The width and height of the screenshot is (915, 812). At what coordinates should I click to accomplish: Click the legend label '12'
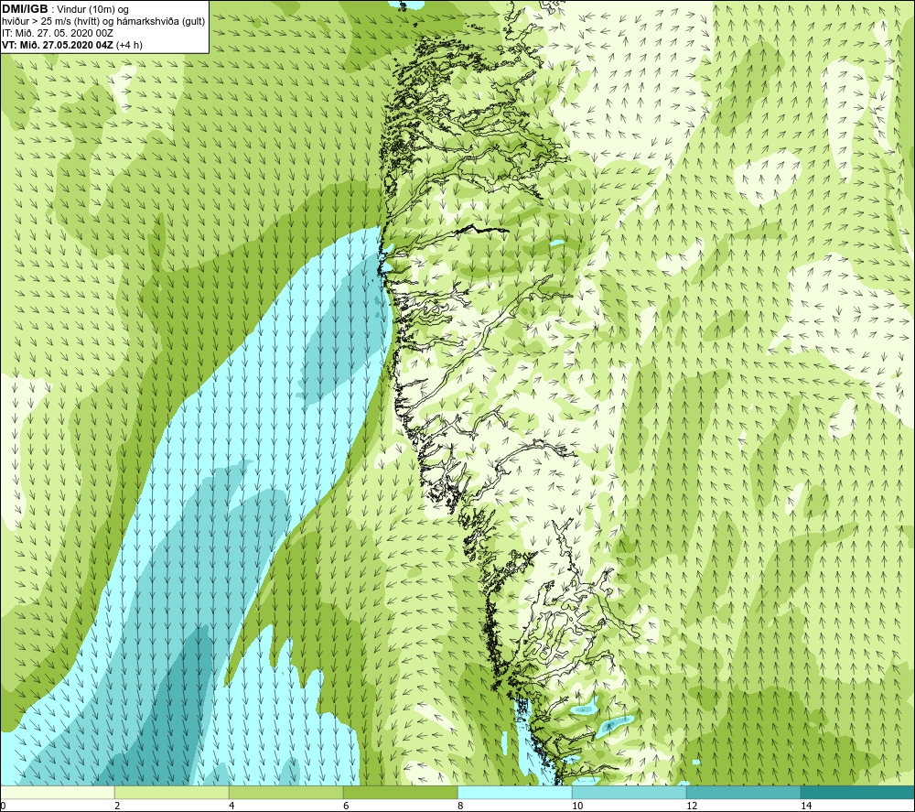click(x=692, y=806)
